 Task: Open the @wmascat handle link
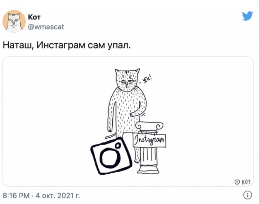click(46, 27)
